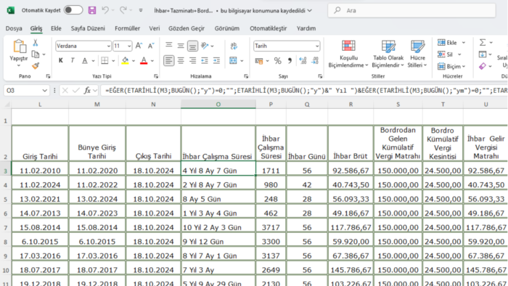Screen dimensions: 508x286
Task: Toggle underline A formatting
Action: pyautogui.click(x=85, y=60)
